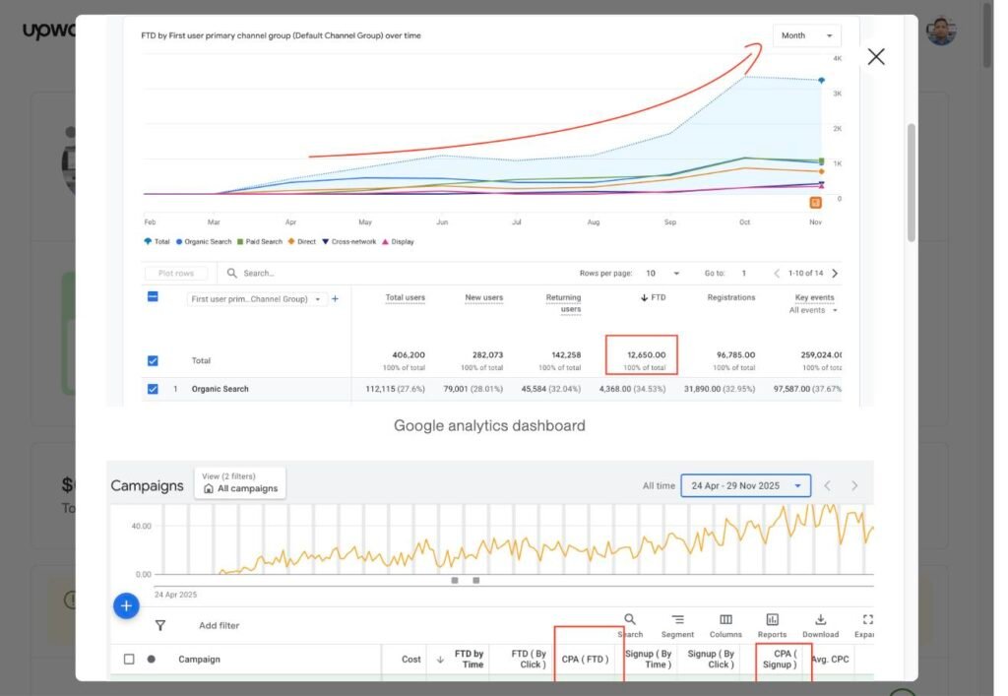Open the Month granularity dropdown on the chart
Image resolution: width=1008 pixels, height=696 pixels.
pyautogui.click(x=806, y=34)
